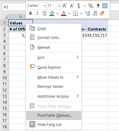The image size is (119, 131).
Task: Click the Center align icon
Action: [x=45, y=13]
